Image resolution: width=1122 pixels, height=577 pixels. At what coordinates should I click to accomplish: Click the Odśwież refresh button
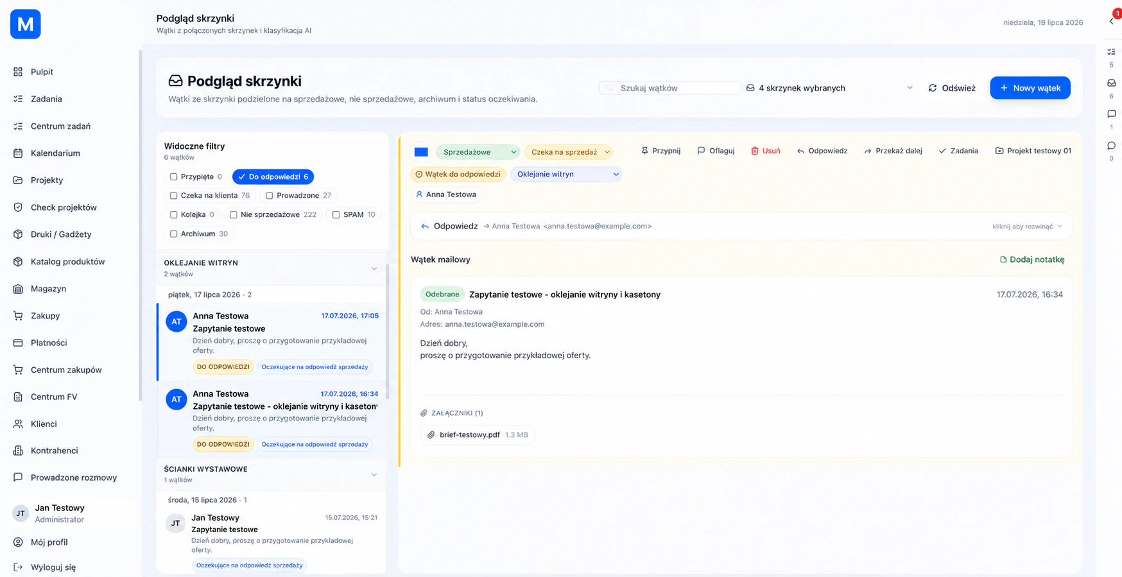[x=952, y=88]
